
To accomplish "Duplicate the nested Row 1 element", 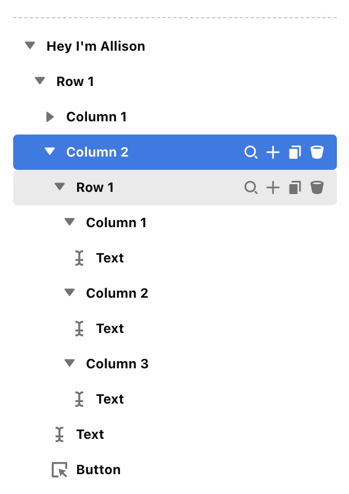I will 295,187.
